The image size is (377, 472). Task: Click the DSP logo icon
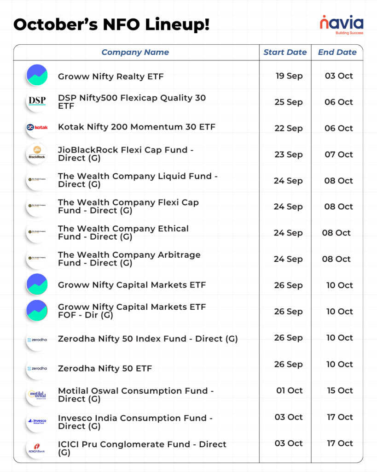click(x=37, y=101)
